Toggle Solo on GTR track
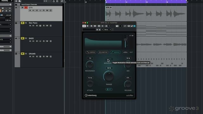203x114 pixels. tap(26, 8)
